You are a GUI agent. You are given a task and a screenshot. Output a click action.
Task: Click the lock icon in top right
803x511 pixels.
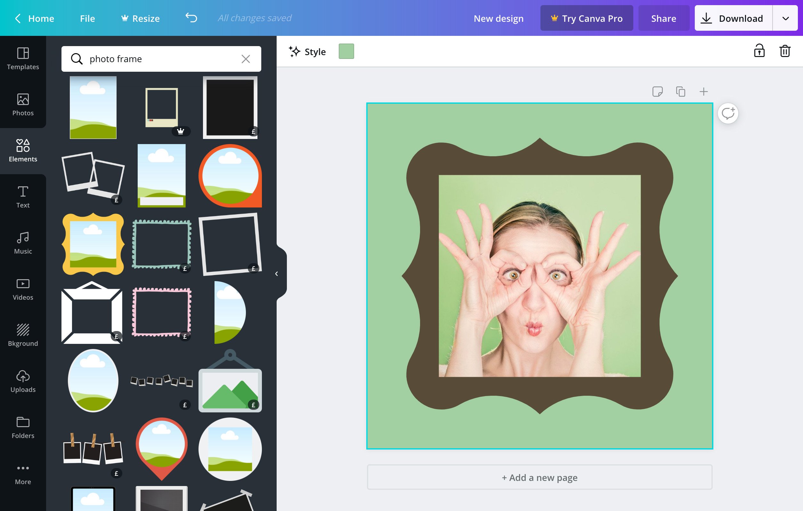(x=759, y=51)
